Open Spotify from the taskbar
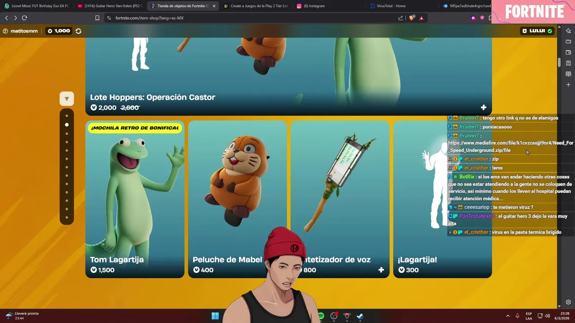This screenshot has width=575, height=323. click(321, 316)
